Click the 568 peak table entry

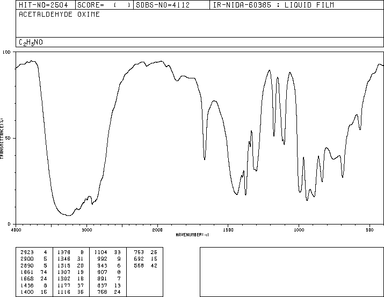[x=139, y=265]
